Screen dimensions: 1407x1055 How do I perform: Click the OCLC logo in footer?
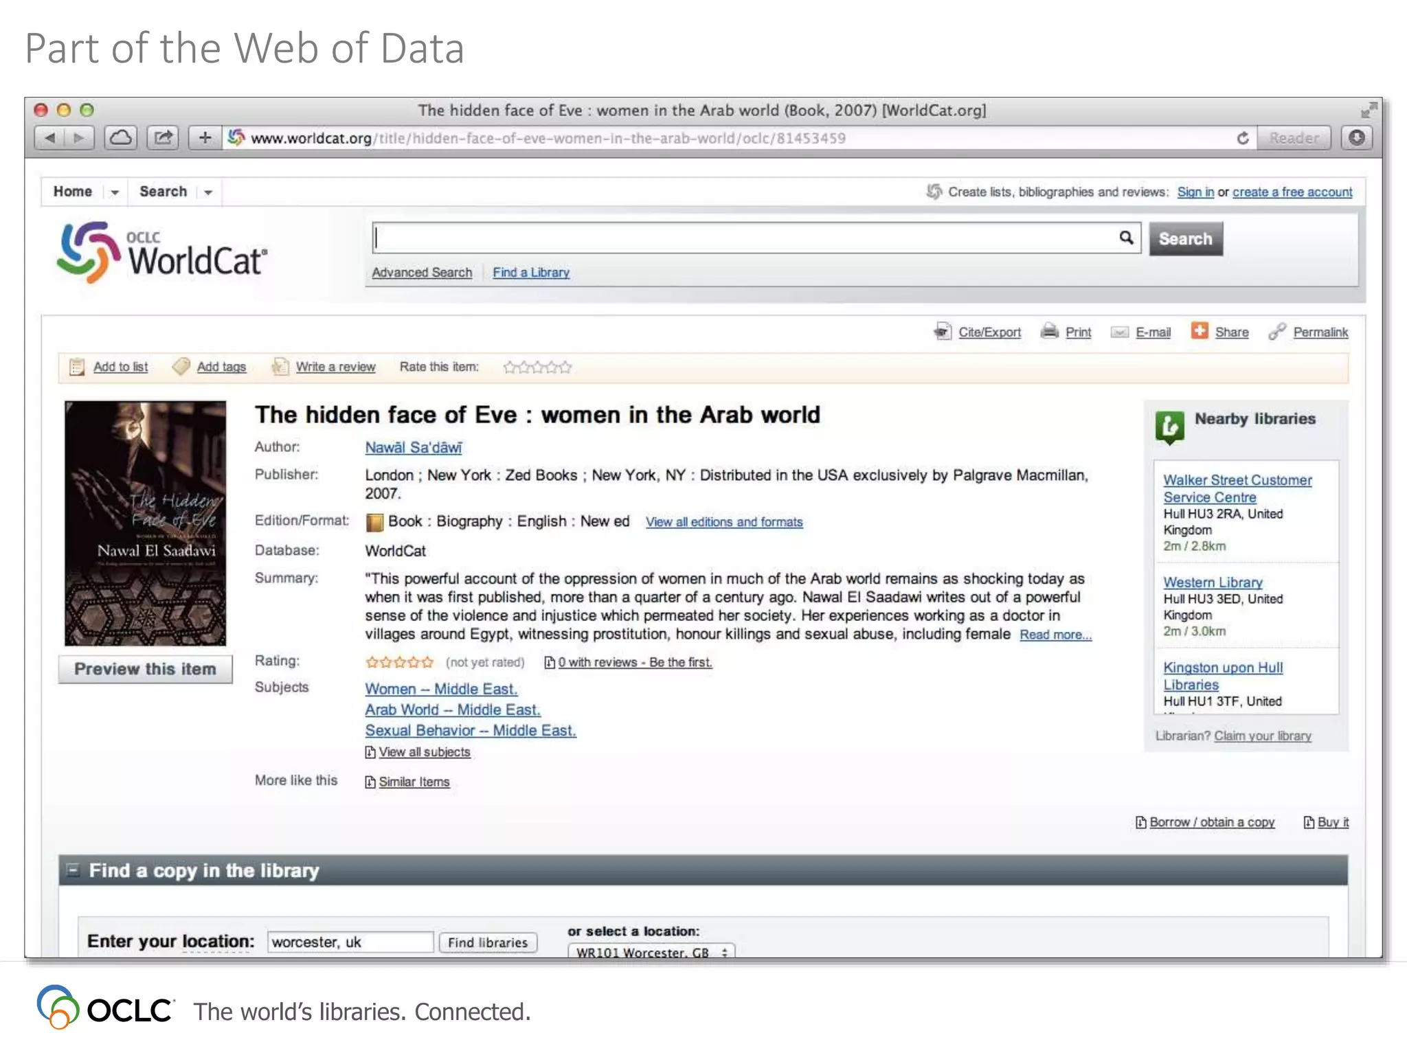tap(105, 1008)
